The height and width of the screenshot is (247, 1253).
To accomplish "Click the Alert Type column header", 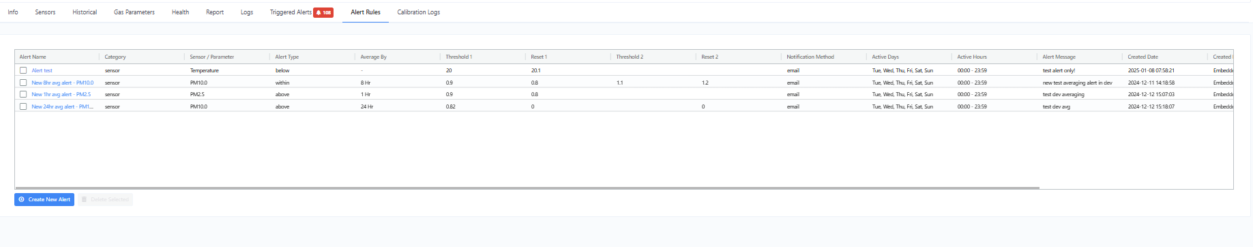I will pyautogui.click(x=287, y=57).
